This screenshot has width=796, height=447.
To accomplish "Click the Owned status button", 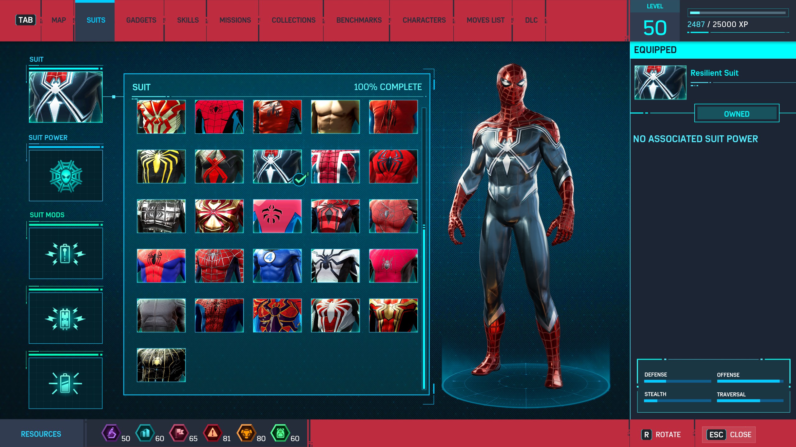I will [x=736, y=114].
